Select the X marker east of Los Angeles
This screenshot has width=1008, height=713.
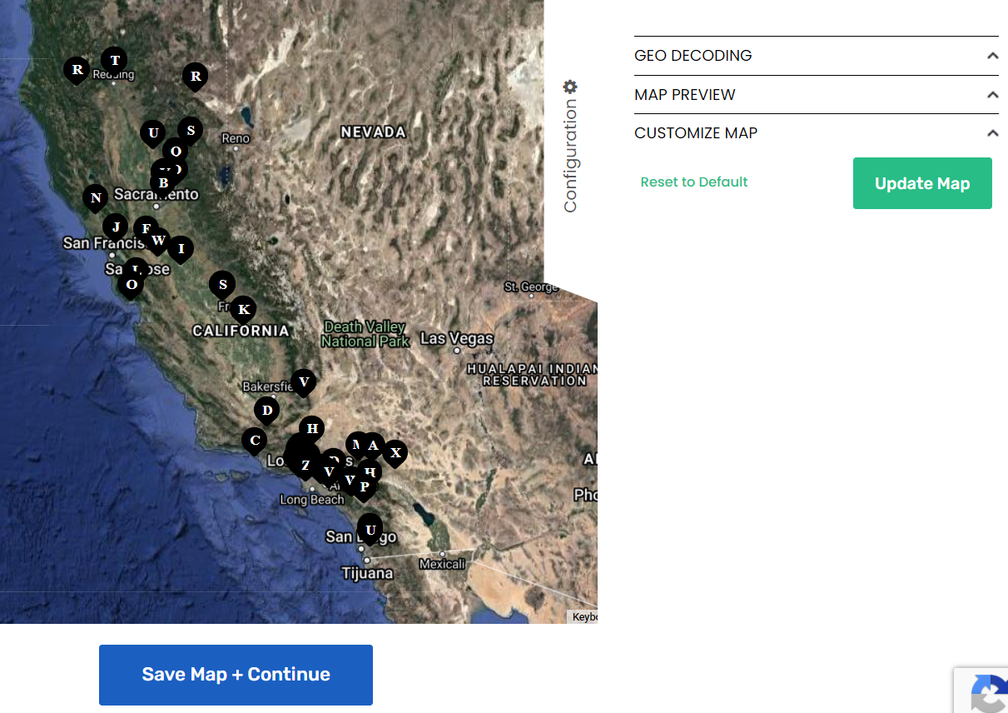point(395,453)
